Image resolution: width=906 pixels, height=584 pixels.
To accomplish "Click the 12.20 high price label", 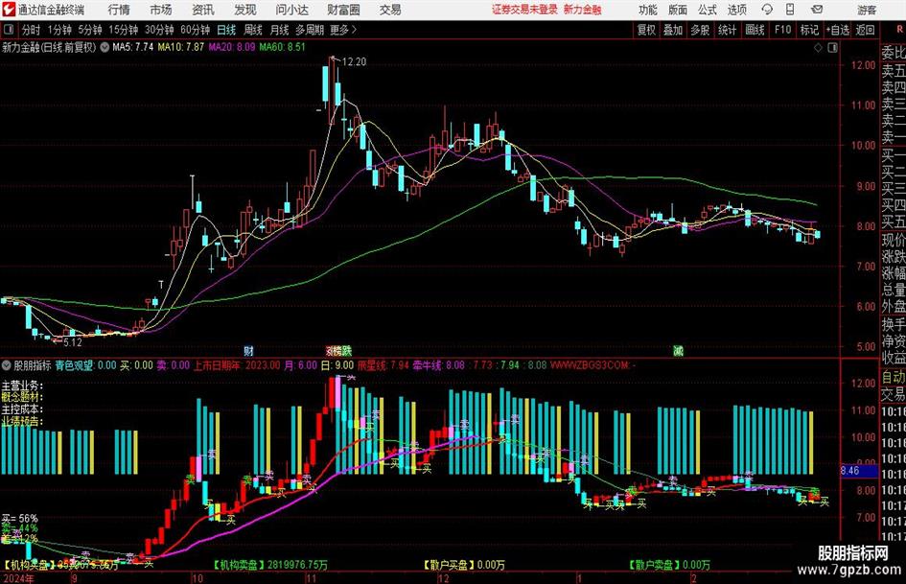I will [354, 62].
